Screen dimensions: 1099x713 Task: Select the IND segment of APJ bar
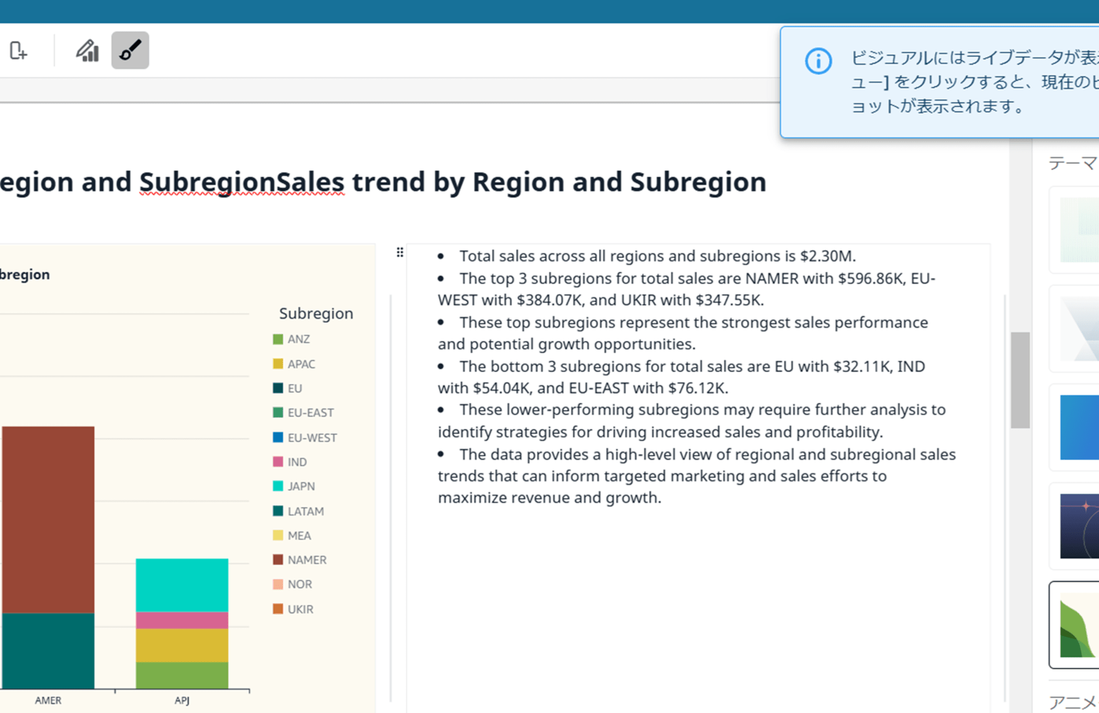coord(182,620)
